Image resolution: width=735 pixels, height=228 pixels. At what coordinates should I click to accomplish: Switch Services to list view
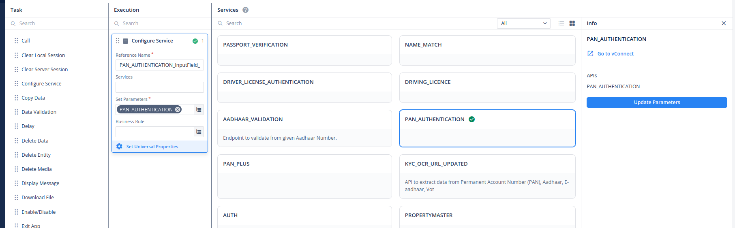pyautogui.click(x=561, y=23)
